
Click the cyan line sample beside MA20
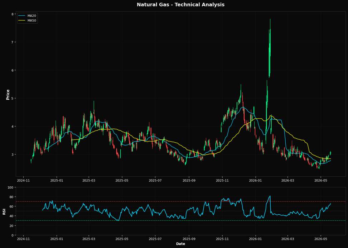point(22,16)
